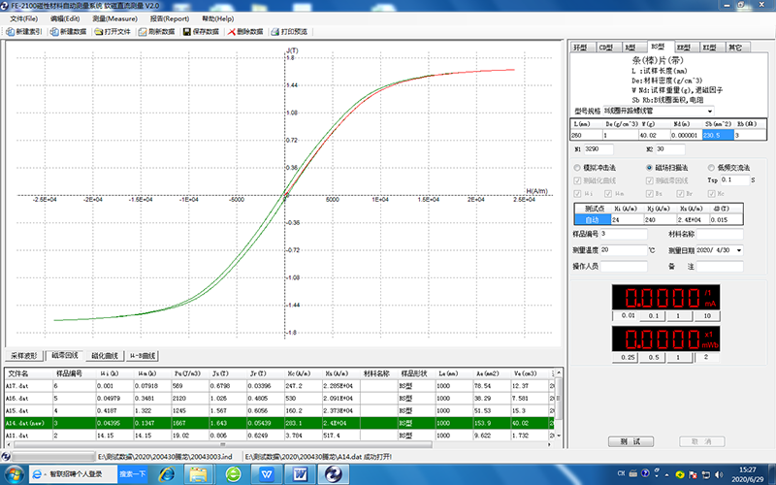Toggle the Bs checkbox
776x485 pixels.
(649, 193)
